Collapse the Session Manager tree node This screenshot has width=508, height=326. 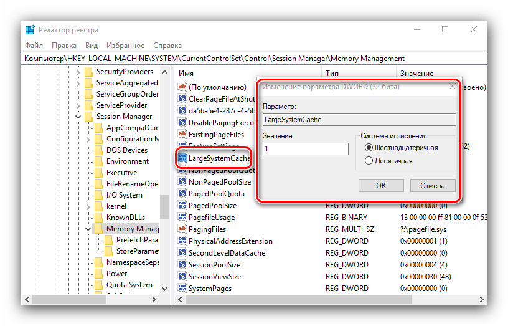click(78, 117)
